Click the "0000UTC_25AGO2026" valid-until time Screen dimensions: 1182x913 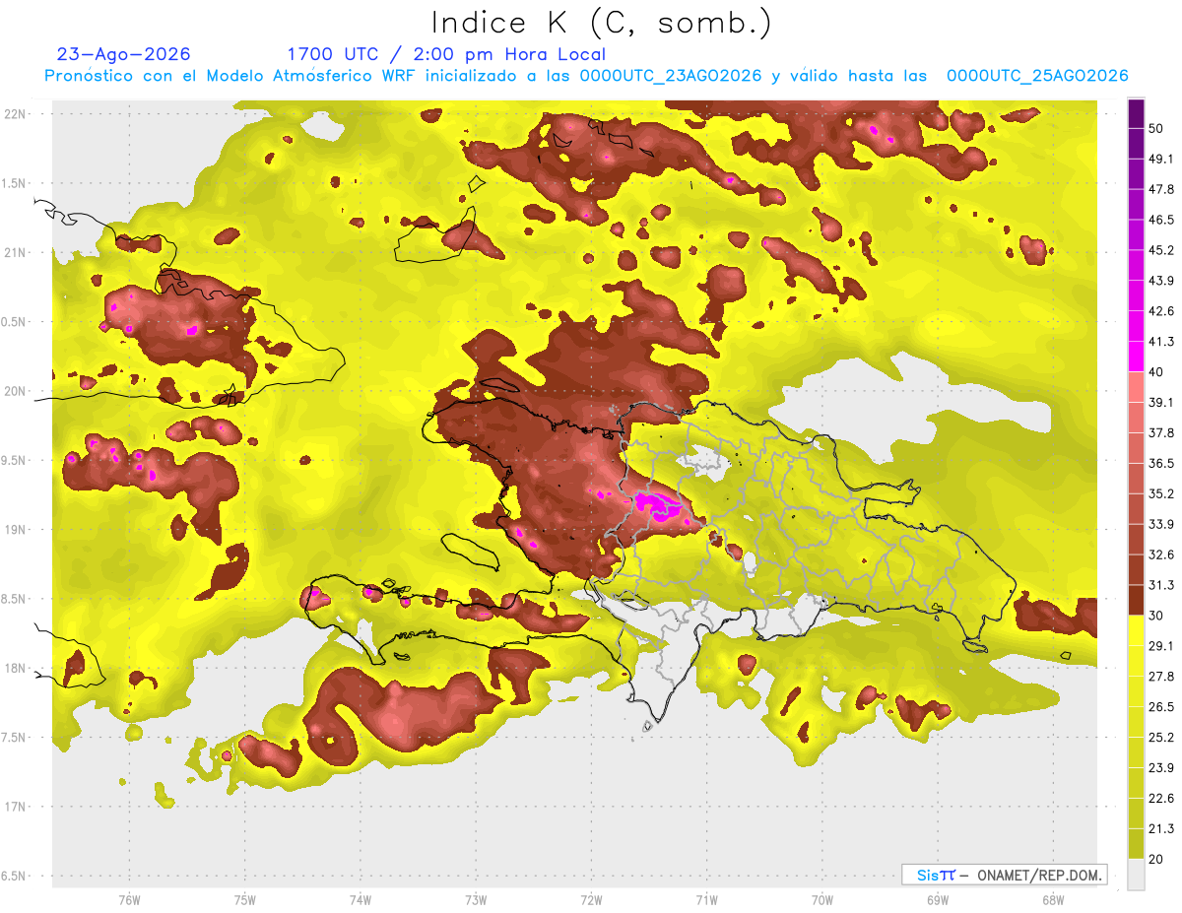click(1037, 76)
